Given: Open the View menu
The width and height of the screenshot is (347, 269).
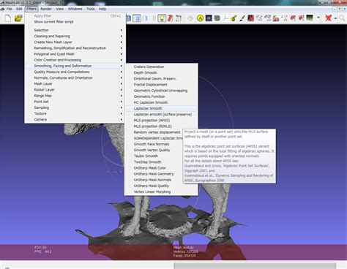Looking at the screenshot, I should [x=60, y=9].
